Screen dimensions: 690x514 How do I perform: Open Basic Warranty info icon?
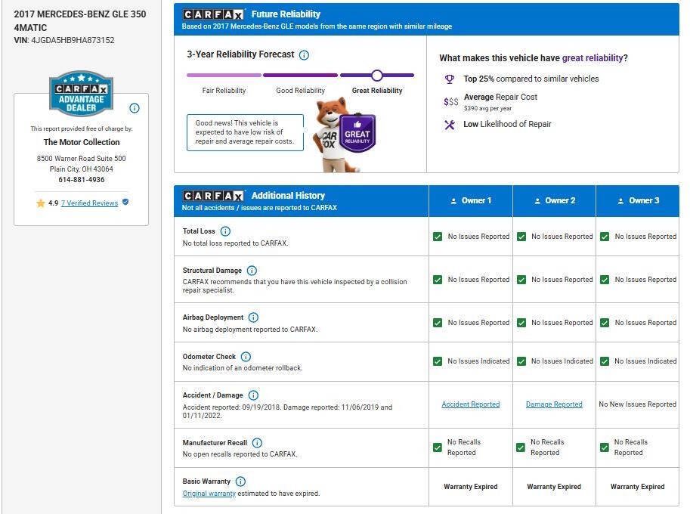pyautogui.click(x=241, y=481)
